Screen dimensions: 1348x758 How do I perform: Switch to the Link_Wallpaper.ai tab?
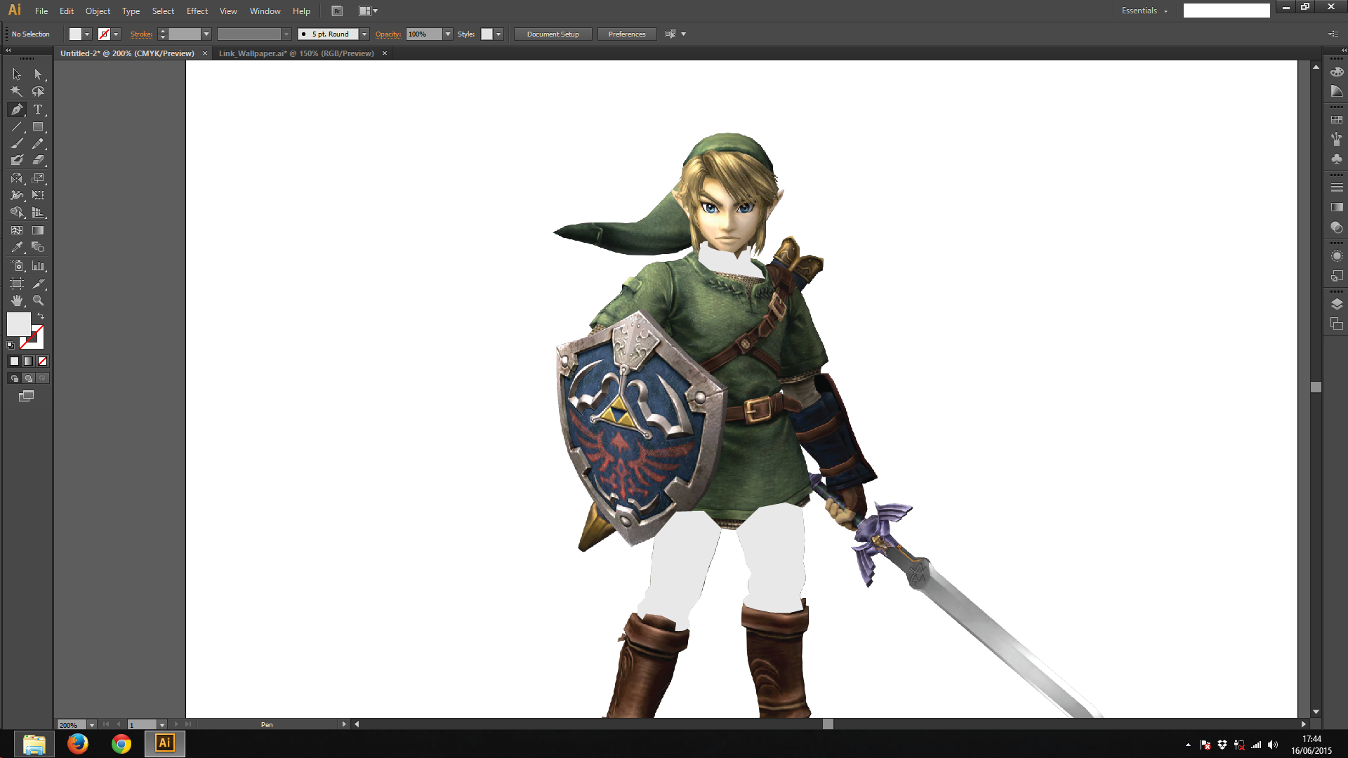click(296, 53)
